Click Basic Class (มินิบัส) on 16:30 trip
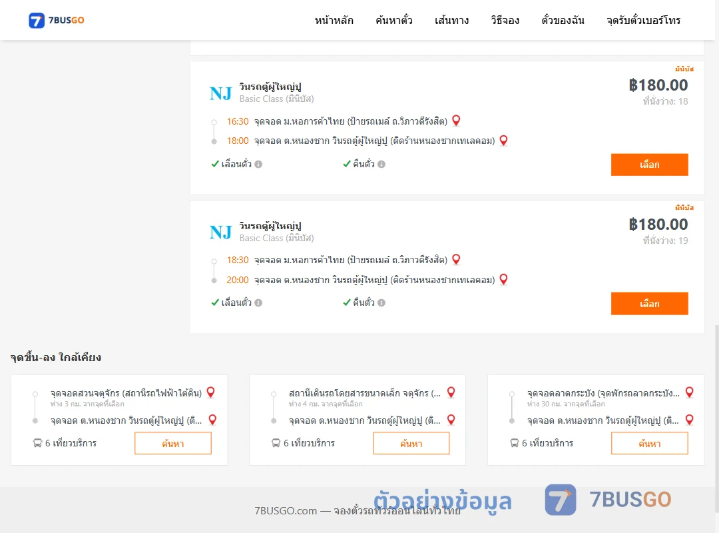 [x=276, y=99]
